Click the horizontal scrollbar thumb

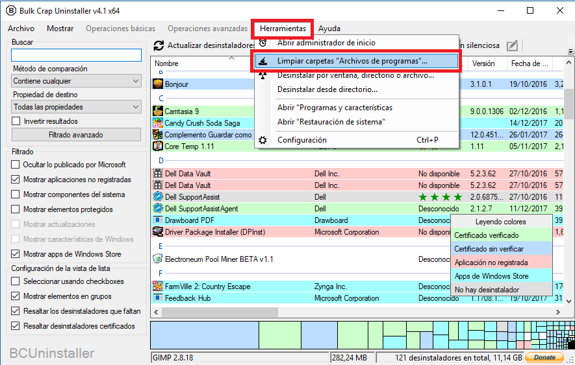point(220,312)
